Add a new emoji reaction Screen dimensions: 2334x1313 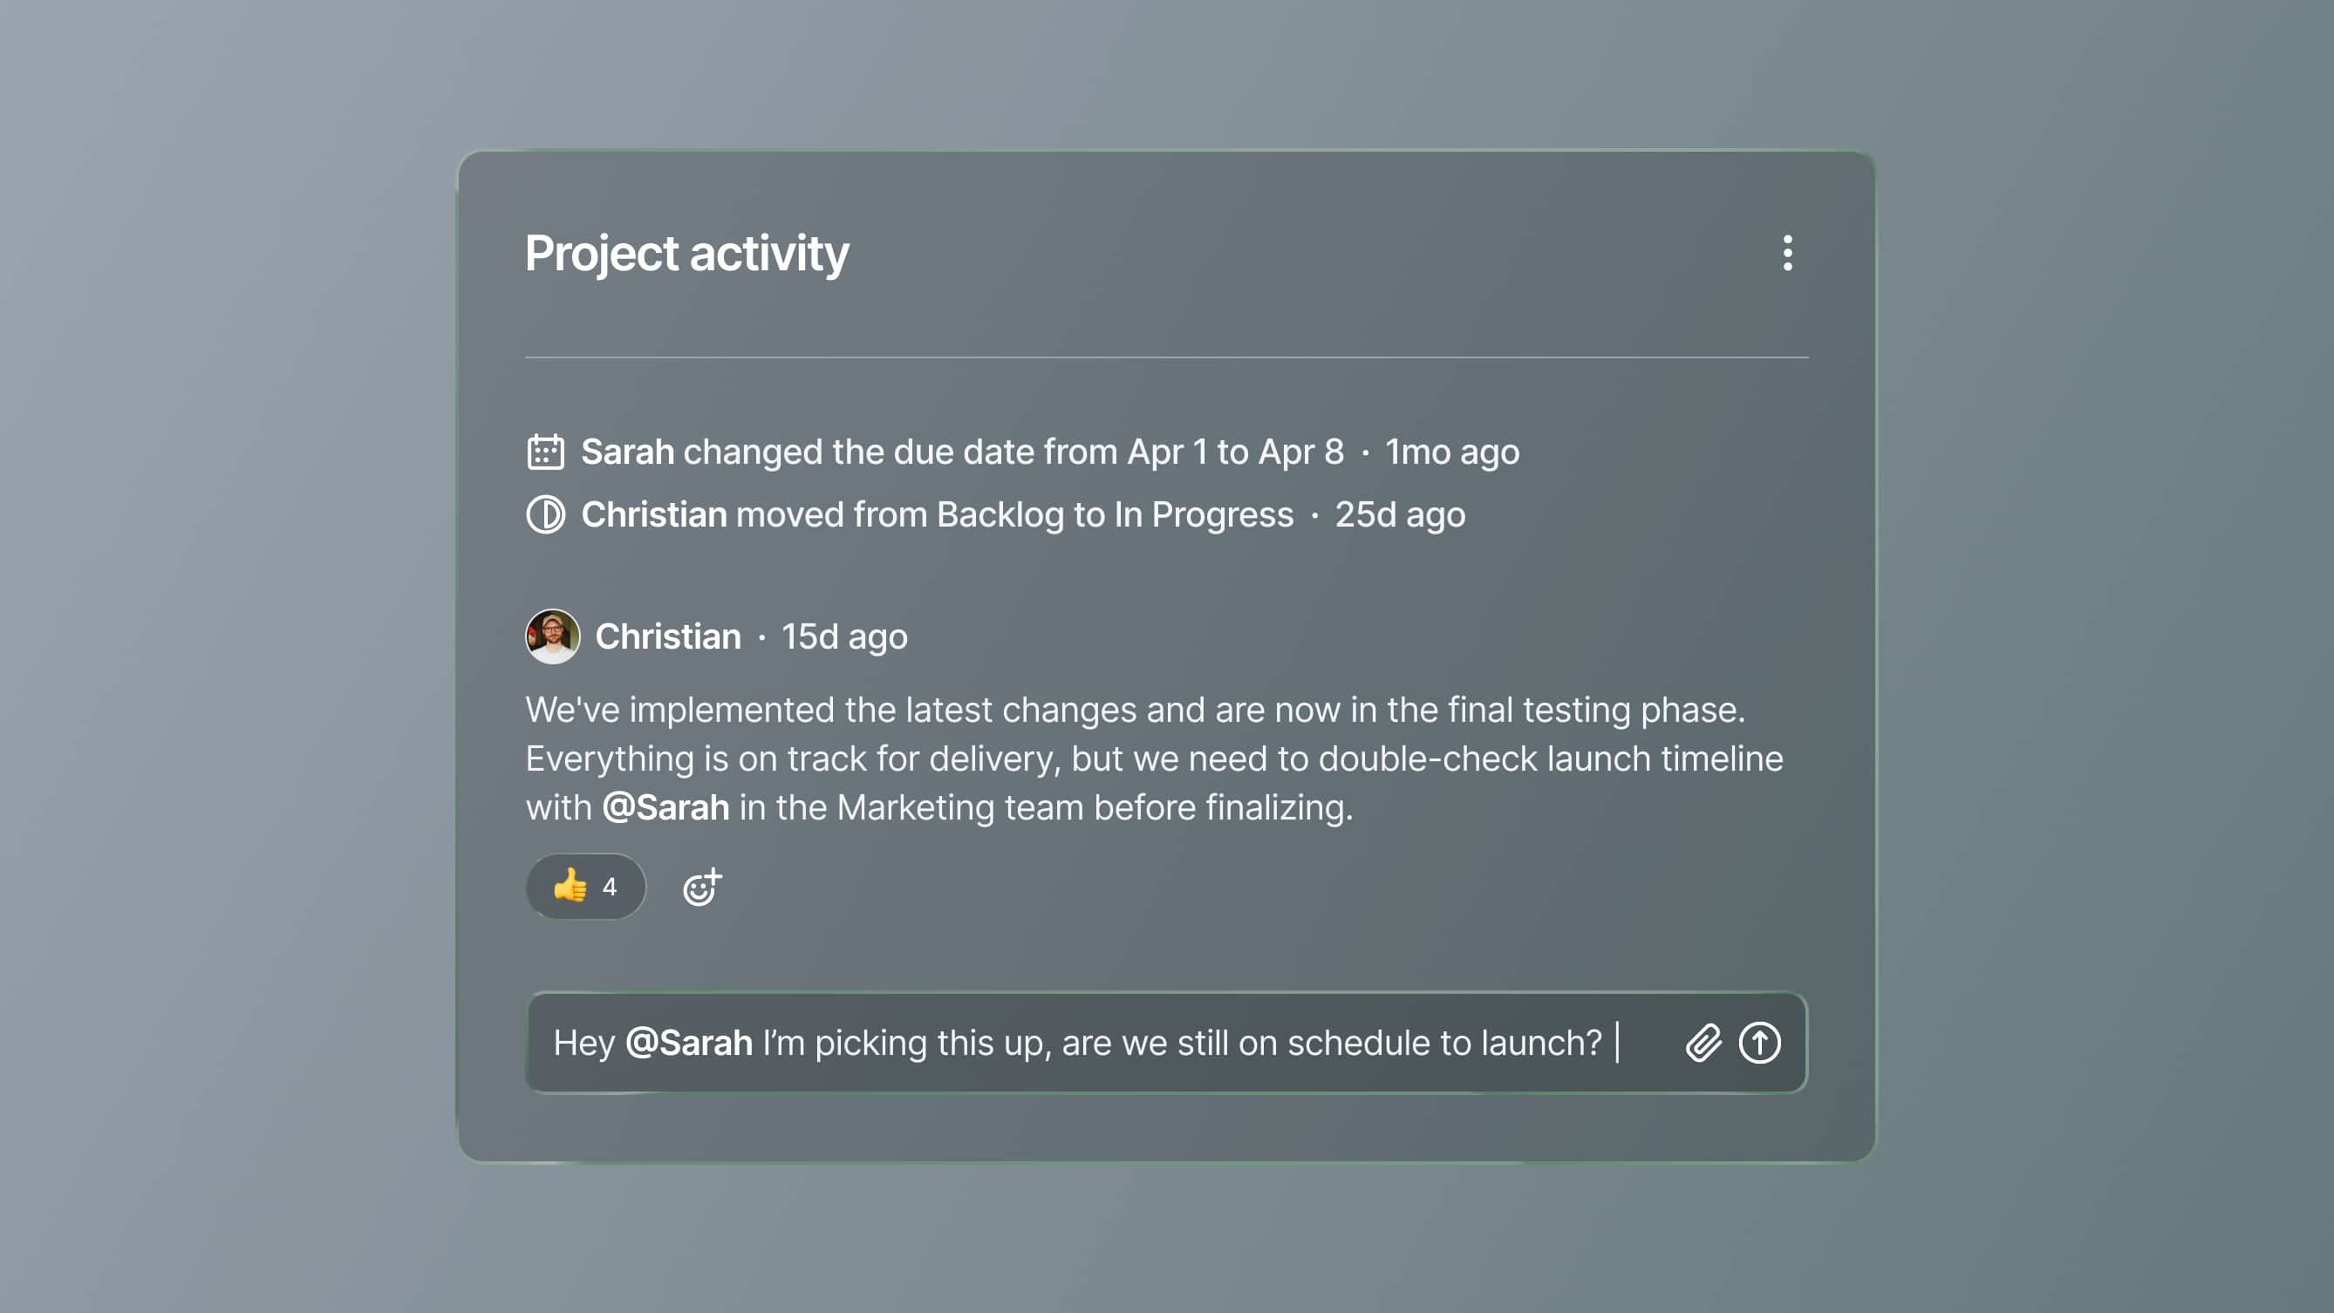pos(702,887)
